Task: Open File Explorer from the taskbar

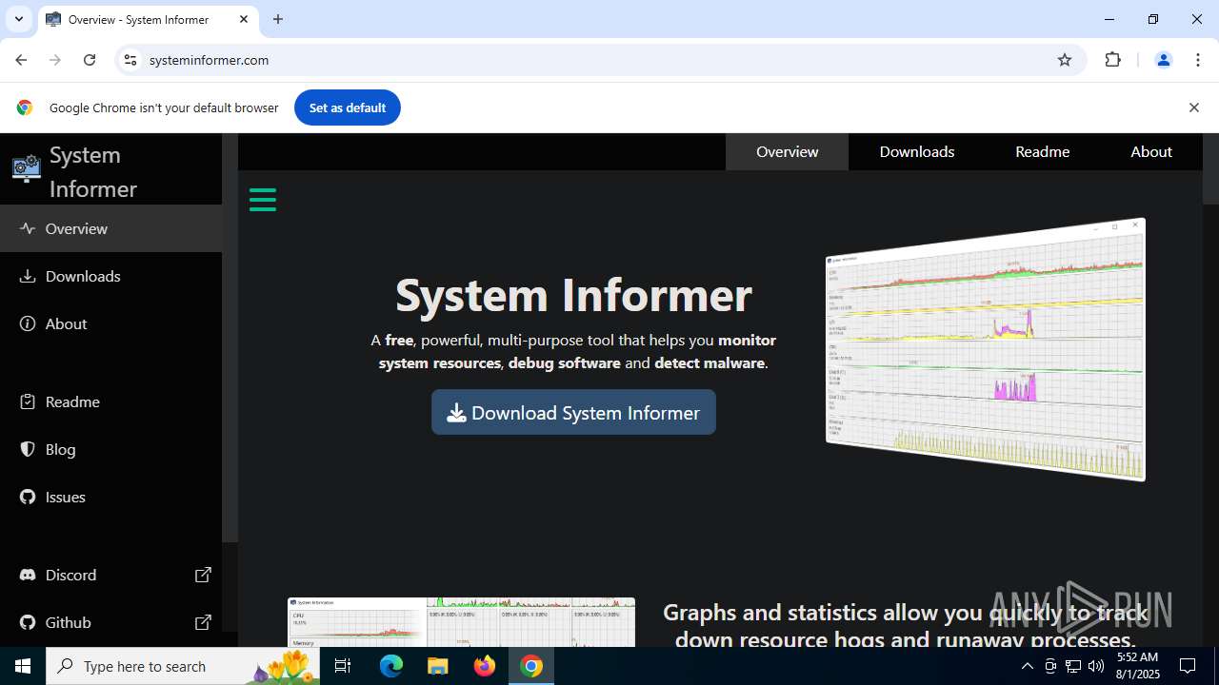Action: [438, 666]
